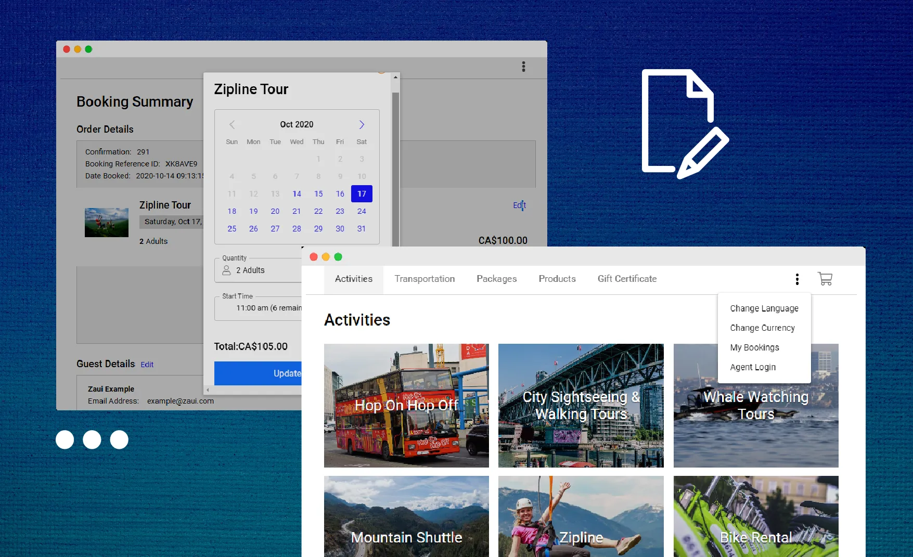The height and width of the screenshot is (557, 913).
Task: Click the three-dot menu in Activities window
Action: (x=797, y=279)
